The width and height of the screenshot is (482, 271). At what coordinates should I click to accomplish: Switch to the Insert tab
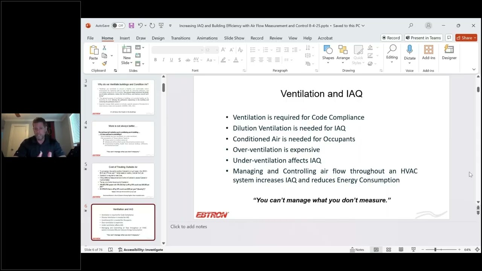coord(125,38)
